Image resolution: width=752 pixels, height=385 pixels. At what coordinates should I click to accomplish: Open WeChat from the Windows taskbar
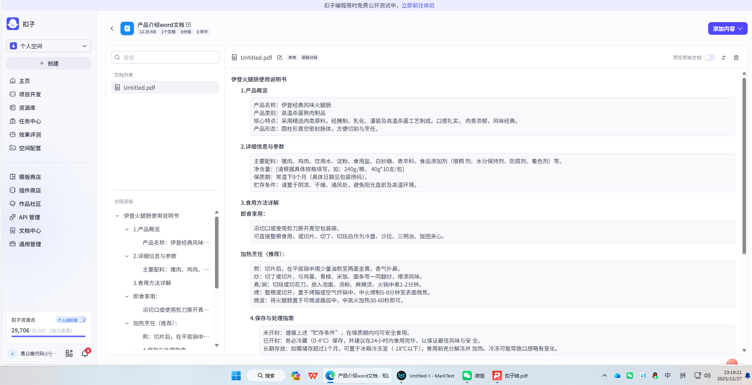click(467, 376)
